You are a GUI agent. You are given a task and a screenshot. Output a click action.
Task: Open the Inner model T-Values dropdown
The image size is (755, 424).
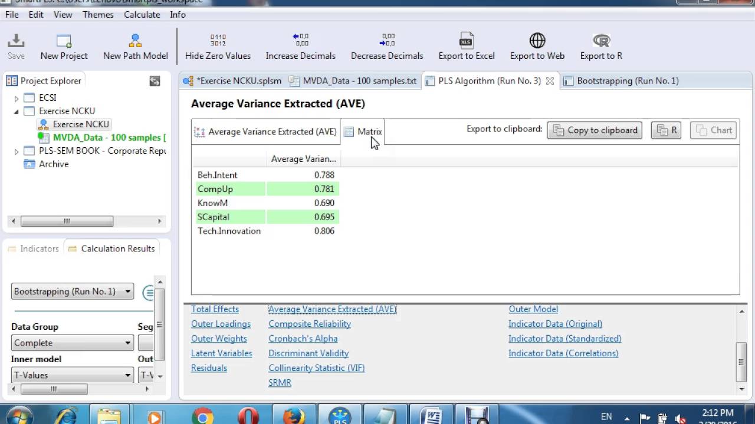point(73,375)
